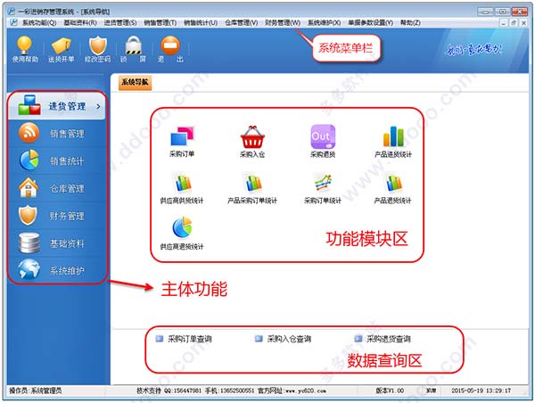Image resolution: width=535 pixels, height=403 pixels.
Task: Click the 锁屏 padlock toolbar icon
Action: (133, 49)
